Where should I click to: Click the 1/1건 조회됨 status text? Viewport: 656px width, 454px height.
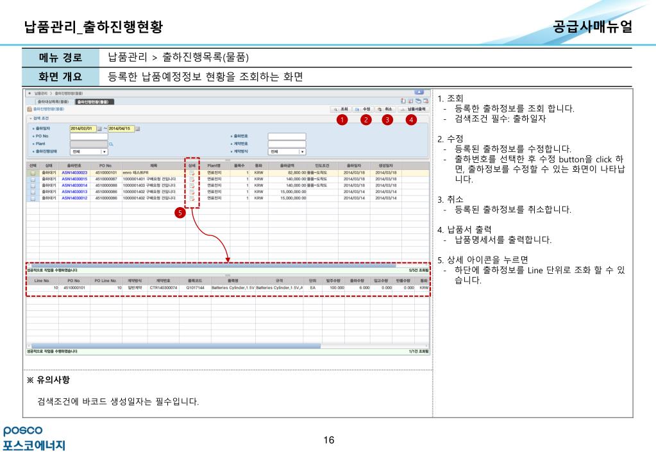(x=418, y=351)
